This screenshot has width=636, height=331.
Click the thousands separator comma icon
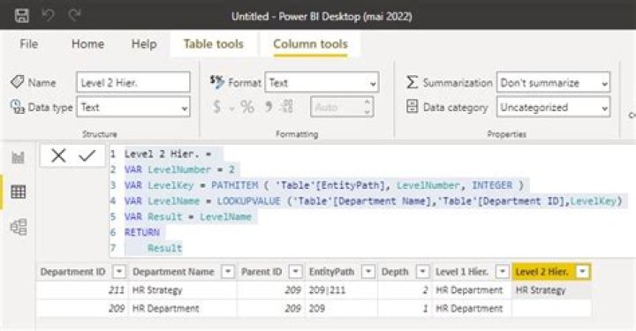tap(269, 107)
